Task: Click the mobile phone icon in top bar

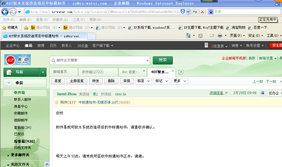Action: pyautogui.click(x=206, y=45)
